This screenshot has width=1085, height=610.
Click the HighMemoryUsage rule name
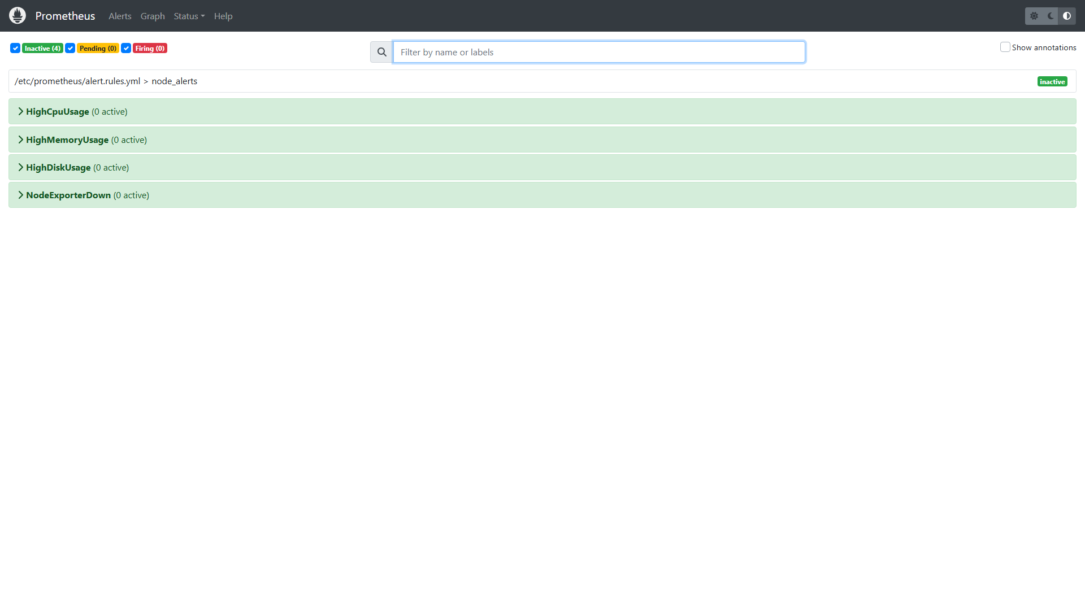(x=67, y=140)
